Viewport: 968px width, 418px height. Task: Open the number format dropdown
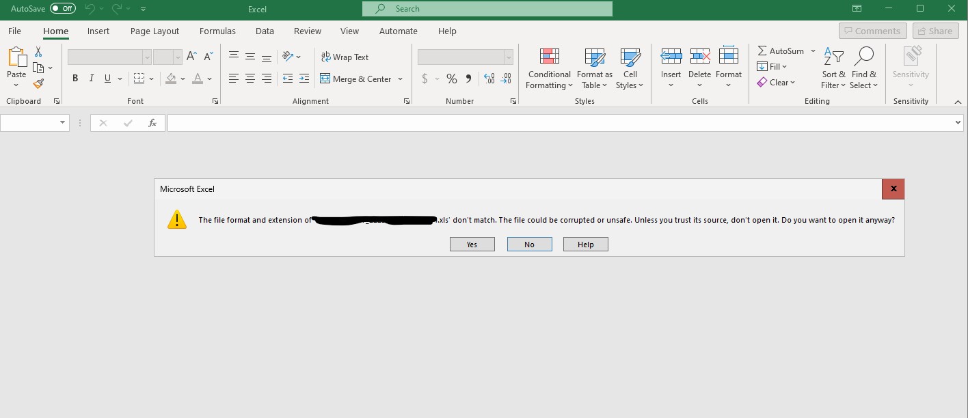(509, 57)
